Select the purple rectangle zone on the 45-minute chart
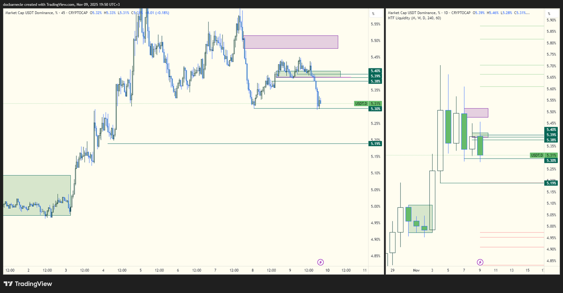The width and height of the screenshot is (563, 293). pos(290,42)
